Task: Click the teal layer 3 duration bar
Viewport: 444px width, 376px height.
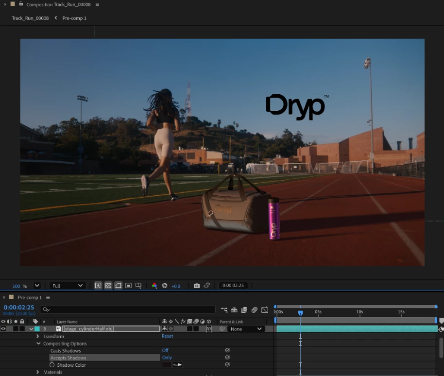Action: (357, 329)
